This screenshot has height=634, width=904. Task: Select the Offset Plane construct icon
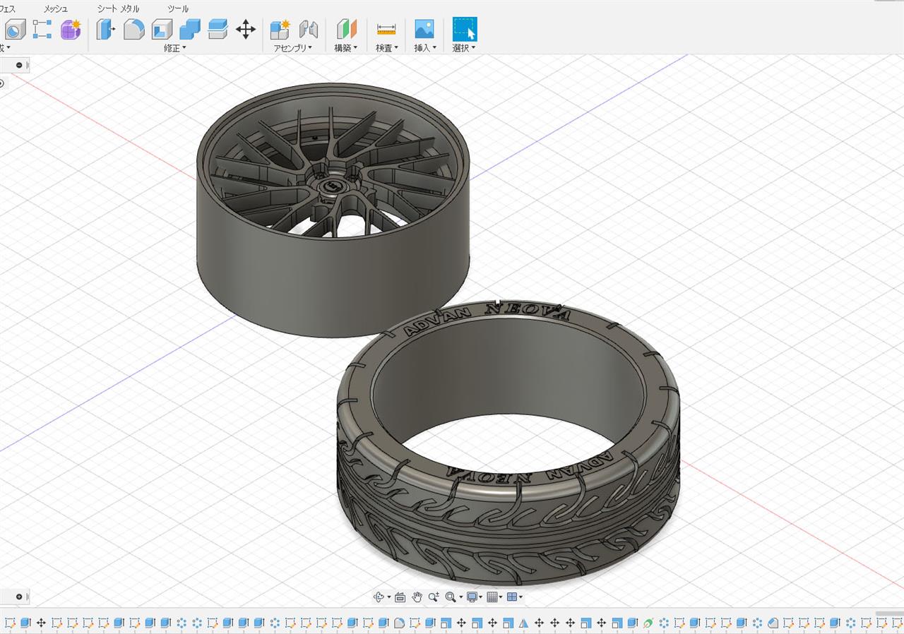(x=346, y=30)
